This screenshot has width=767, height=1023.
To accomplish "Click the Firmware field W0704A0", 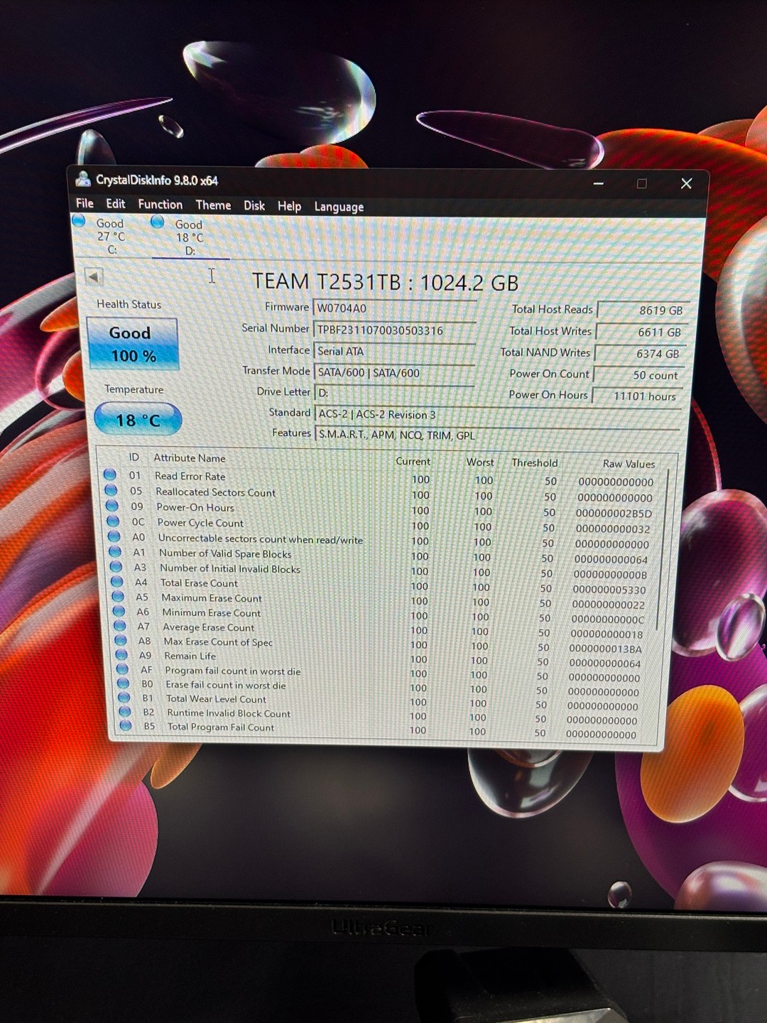I will click(x=395, y=308).
